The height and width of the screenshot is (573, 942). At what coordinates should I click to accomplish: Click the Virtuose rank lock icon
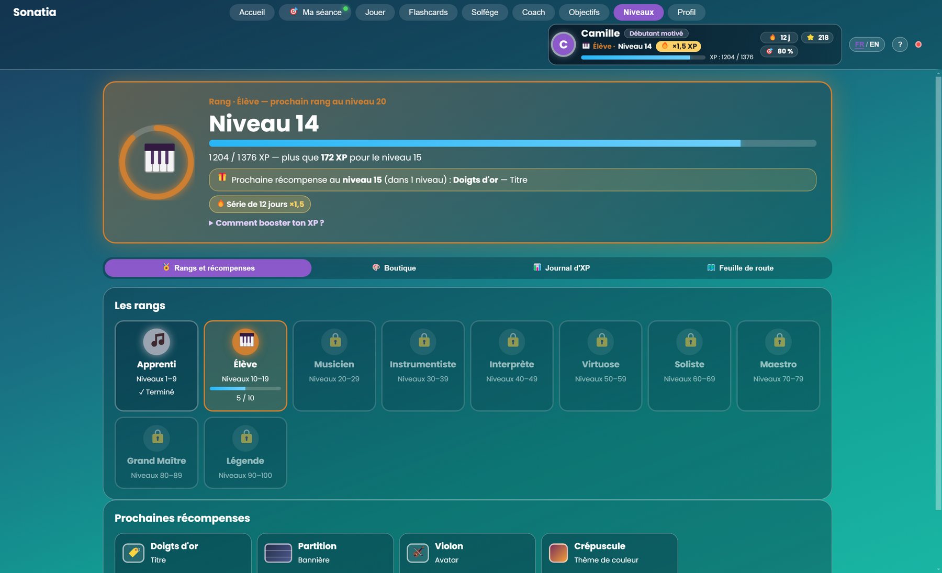tap(601, 341)
